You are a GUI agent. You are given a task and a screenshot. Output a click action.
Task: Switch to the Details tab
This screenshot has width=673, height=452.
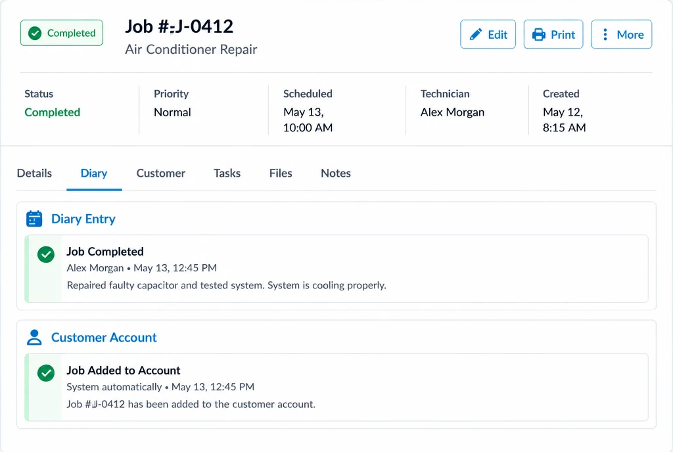34,173
